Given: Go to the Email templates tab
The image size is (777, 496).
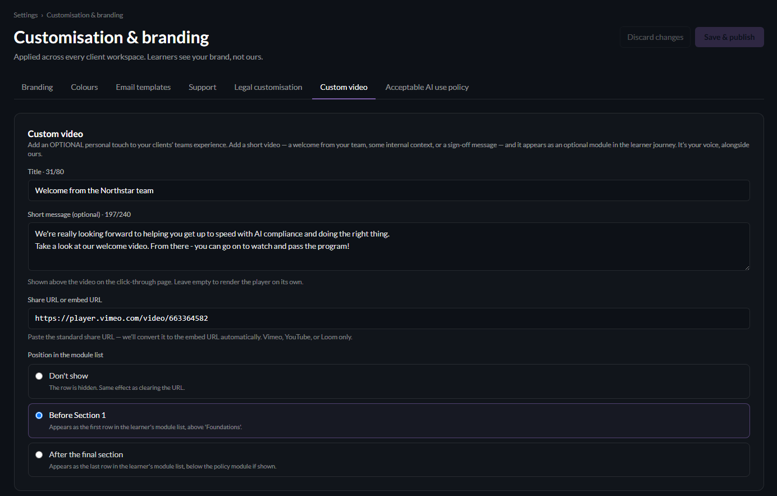Looking at the screenshot, I should [143, 87].
